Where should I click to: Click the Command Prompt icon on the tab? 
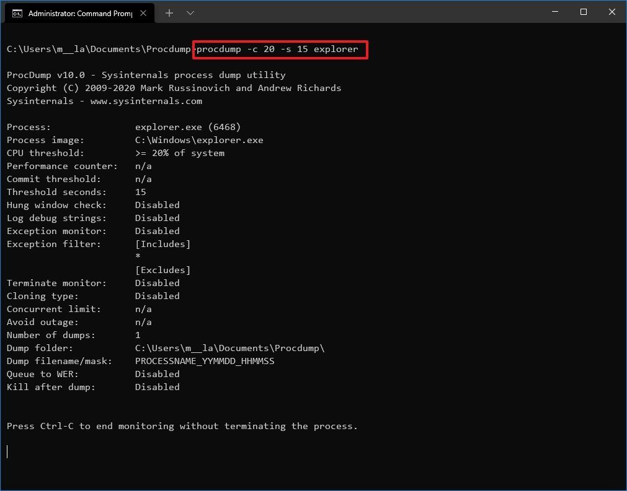tap(16, 12)
